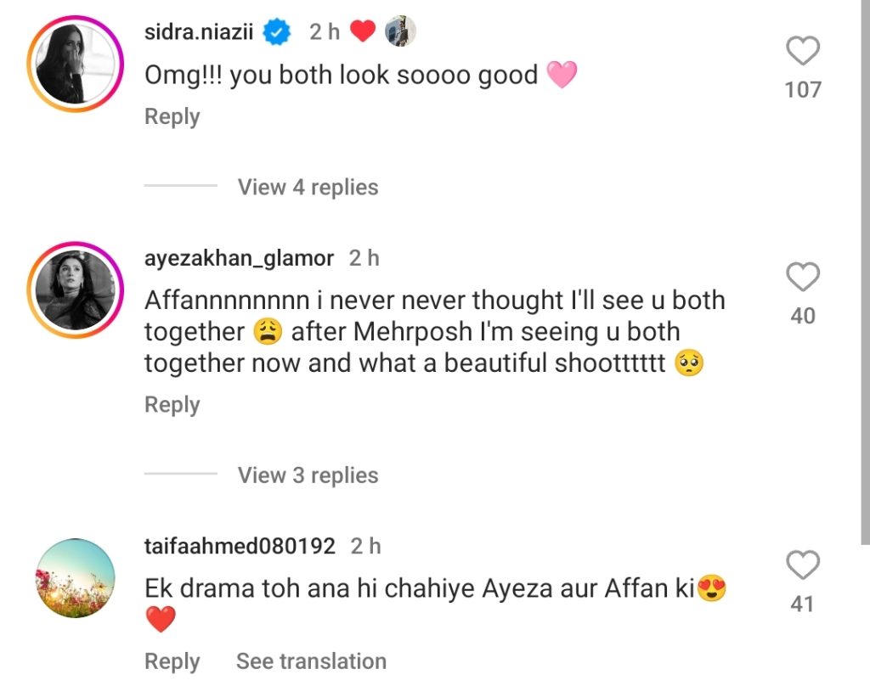Open taifaahmed080192's flower profile picture
870x697 pixels.
(x=76, y=577)
